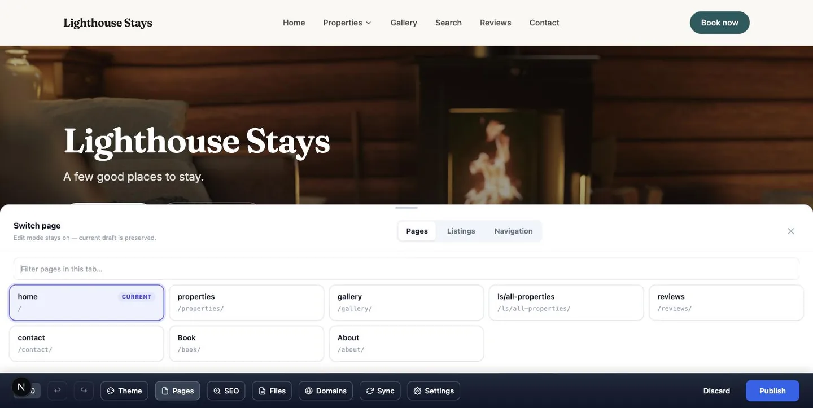Grab the drag handle atop the Switch page panel
Image resolution: width=813 pixels, height=408 pixels.
click(x=406, y=208)
